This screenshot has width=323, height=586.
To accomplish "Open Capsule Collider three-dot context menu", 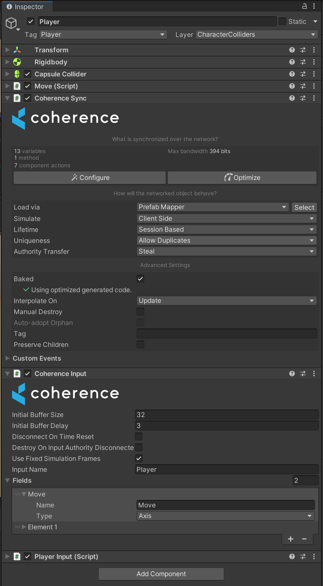I will click(314, 74).
